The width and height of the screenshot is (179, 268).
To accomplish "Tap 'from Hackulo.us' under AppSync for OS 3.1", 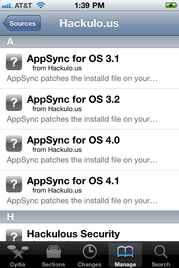I will (x=57, y=68).
